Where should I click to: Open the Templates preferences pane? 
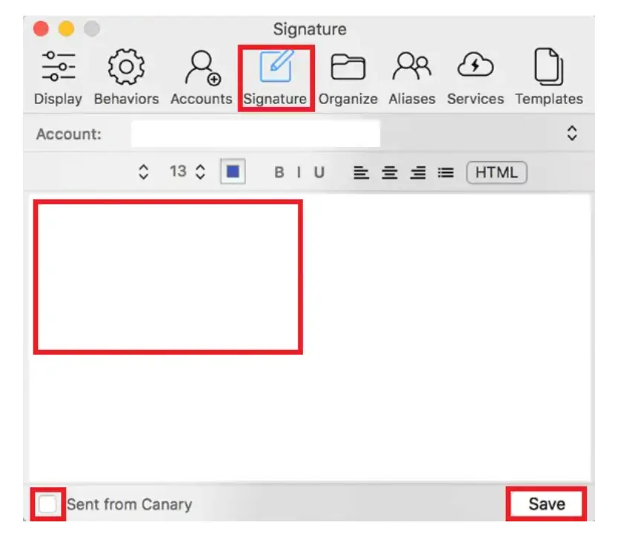[549, 78]
